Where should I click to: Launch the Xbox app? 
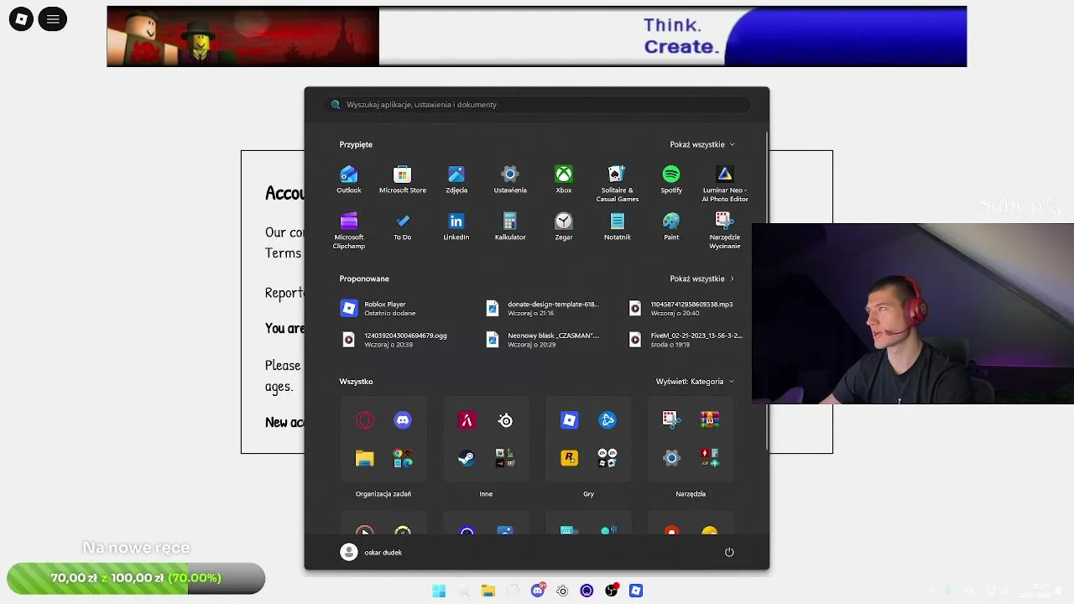pyautogui.click(x=564, y=180)
